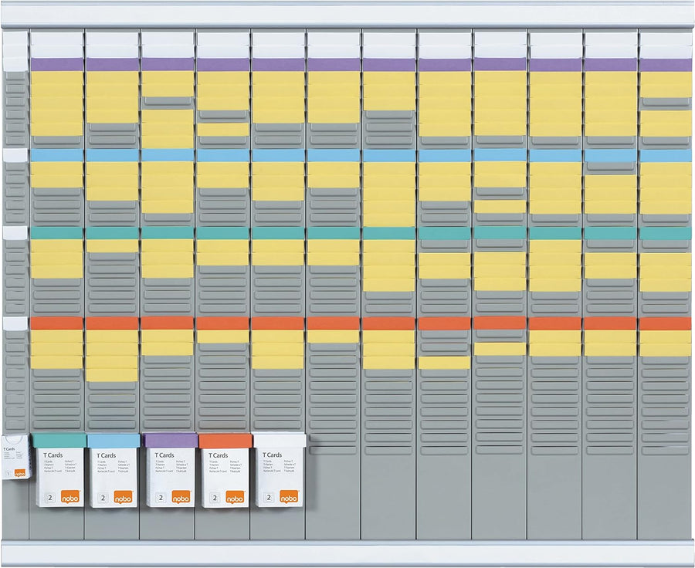Select the nobo logo on purple-topped card pack
Screen dimensions: 695x568
coord(181,496)
